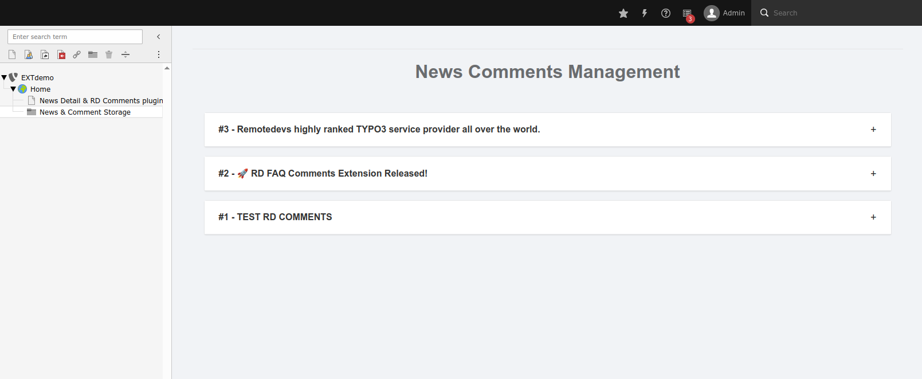This screenshot has height=379, width=922.
Task: Select the menu separator divider icon
Action: click(125, 54)
